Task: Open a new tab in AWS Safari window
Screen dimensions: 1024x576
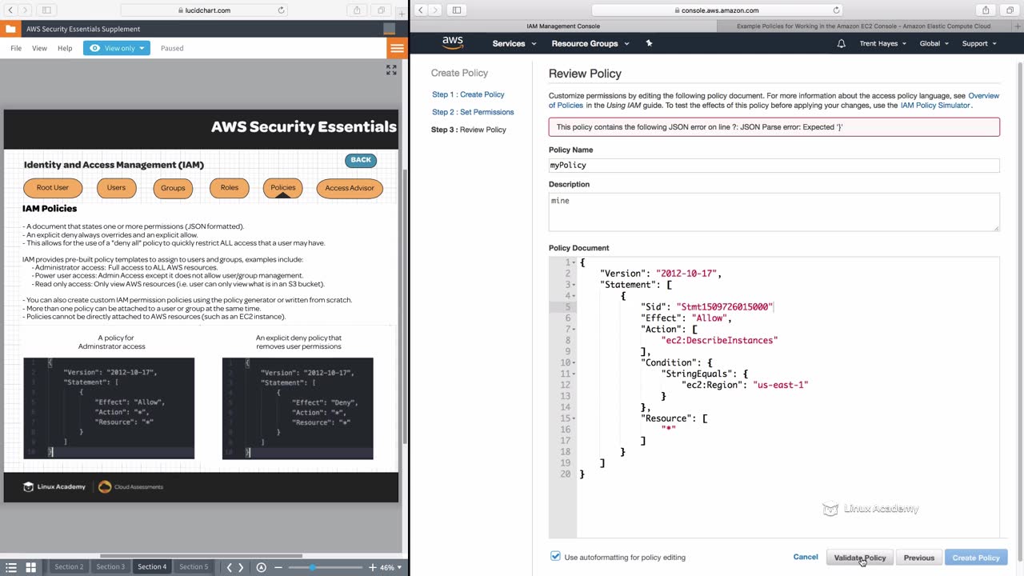Action: [1017, 26]
